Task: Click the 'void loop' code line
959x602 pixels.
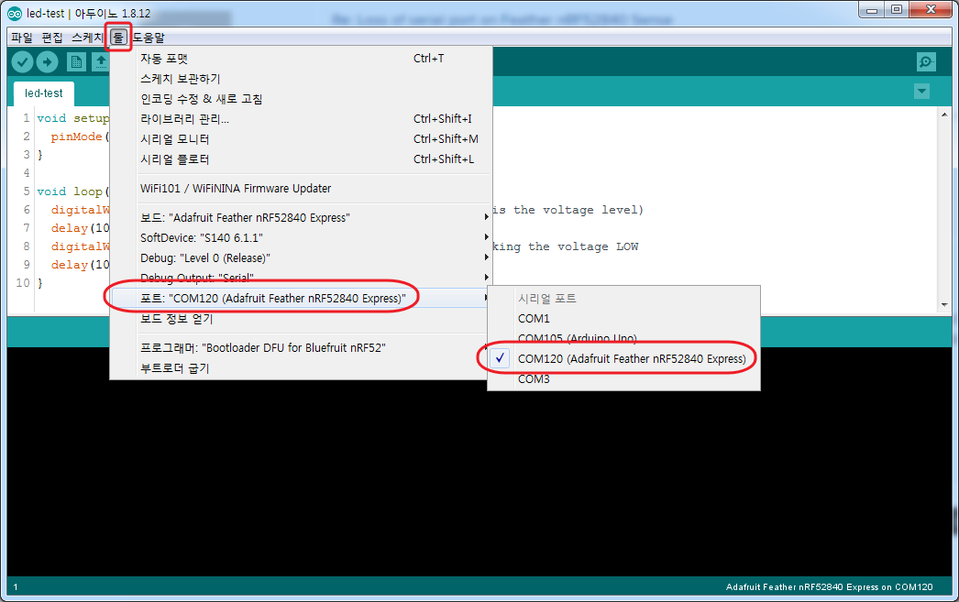Action: (72, 192)
